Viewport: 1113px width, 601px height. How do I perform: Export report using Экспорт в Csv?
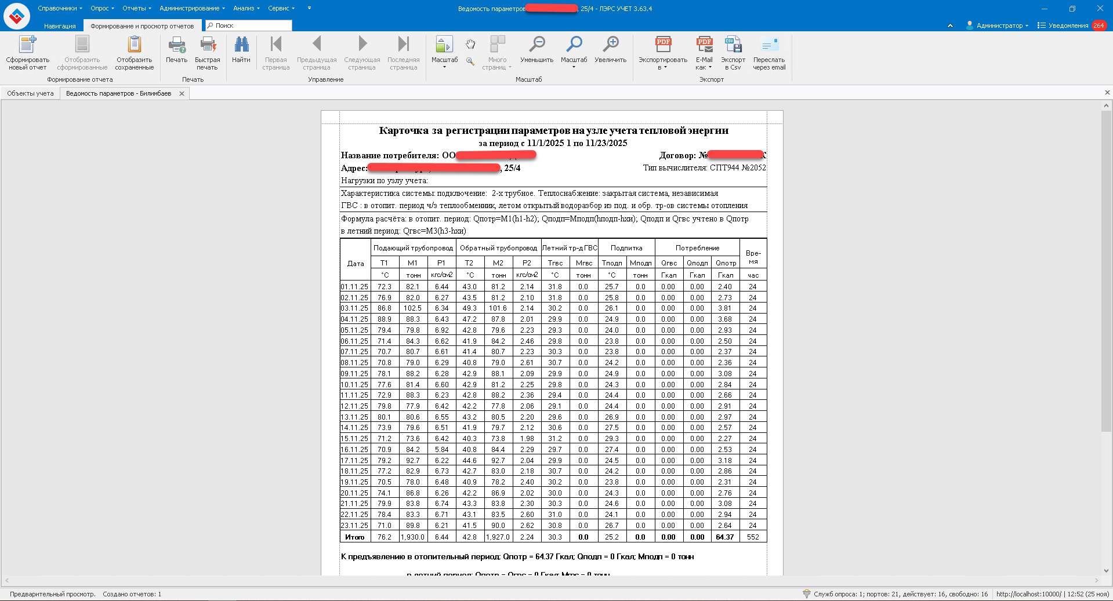pyautogui.click(x=733, y=45)
